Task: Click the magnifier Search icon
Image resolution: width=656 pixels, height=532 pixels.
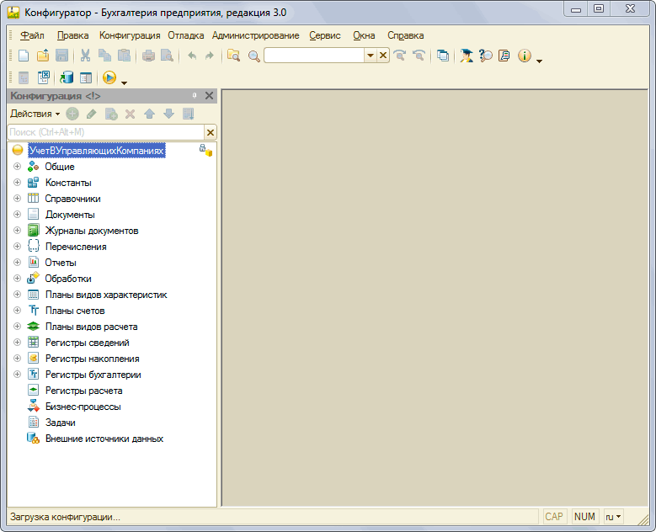Action: (x=253, y=56)
